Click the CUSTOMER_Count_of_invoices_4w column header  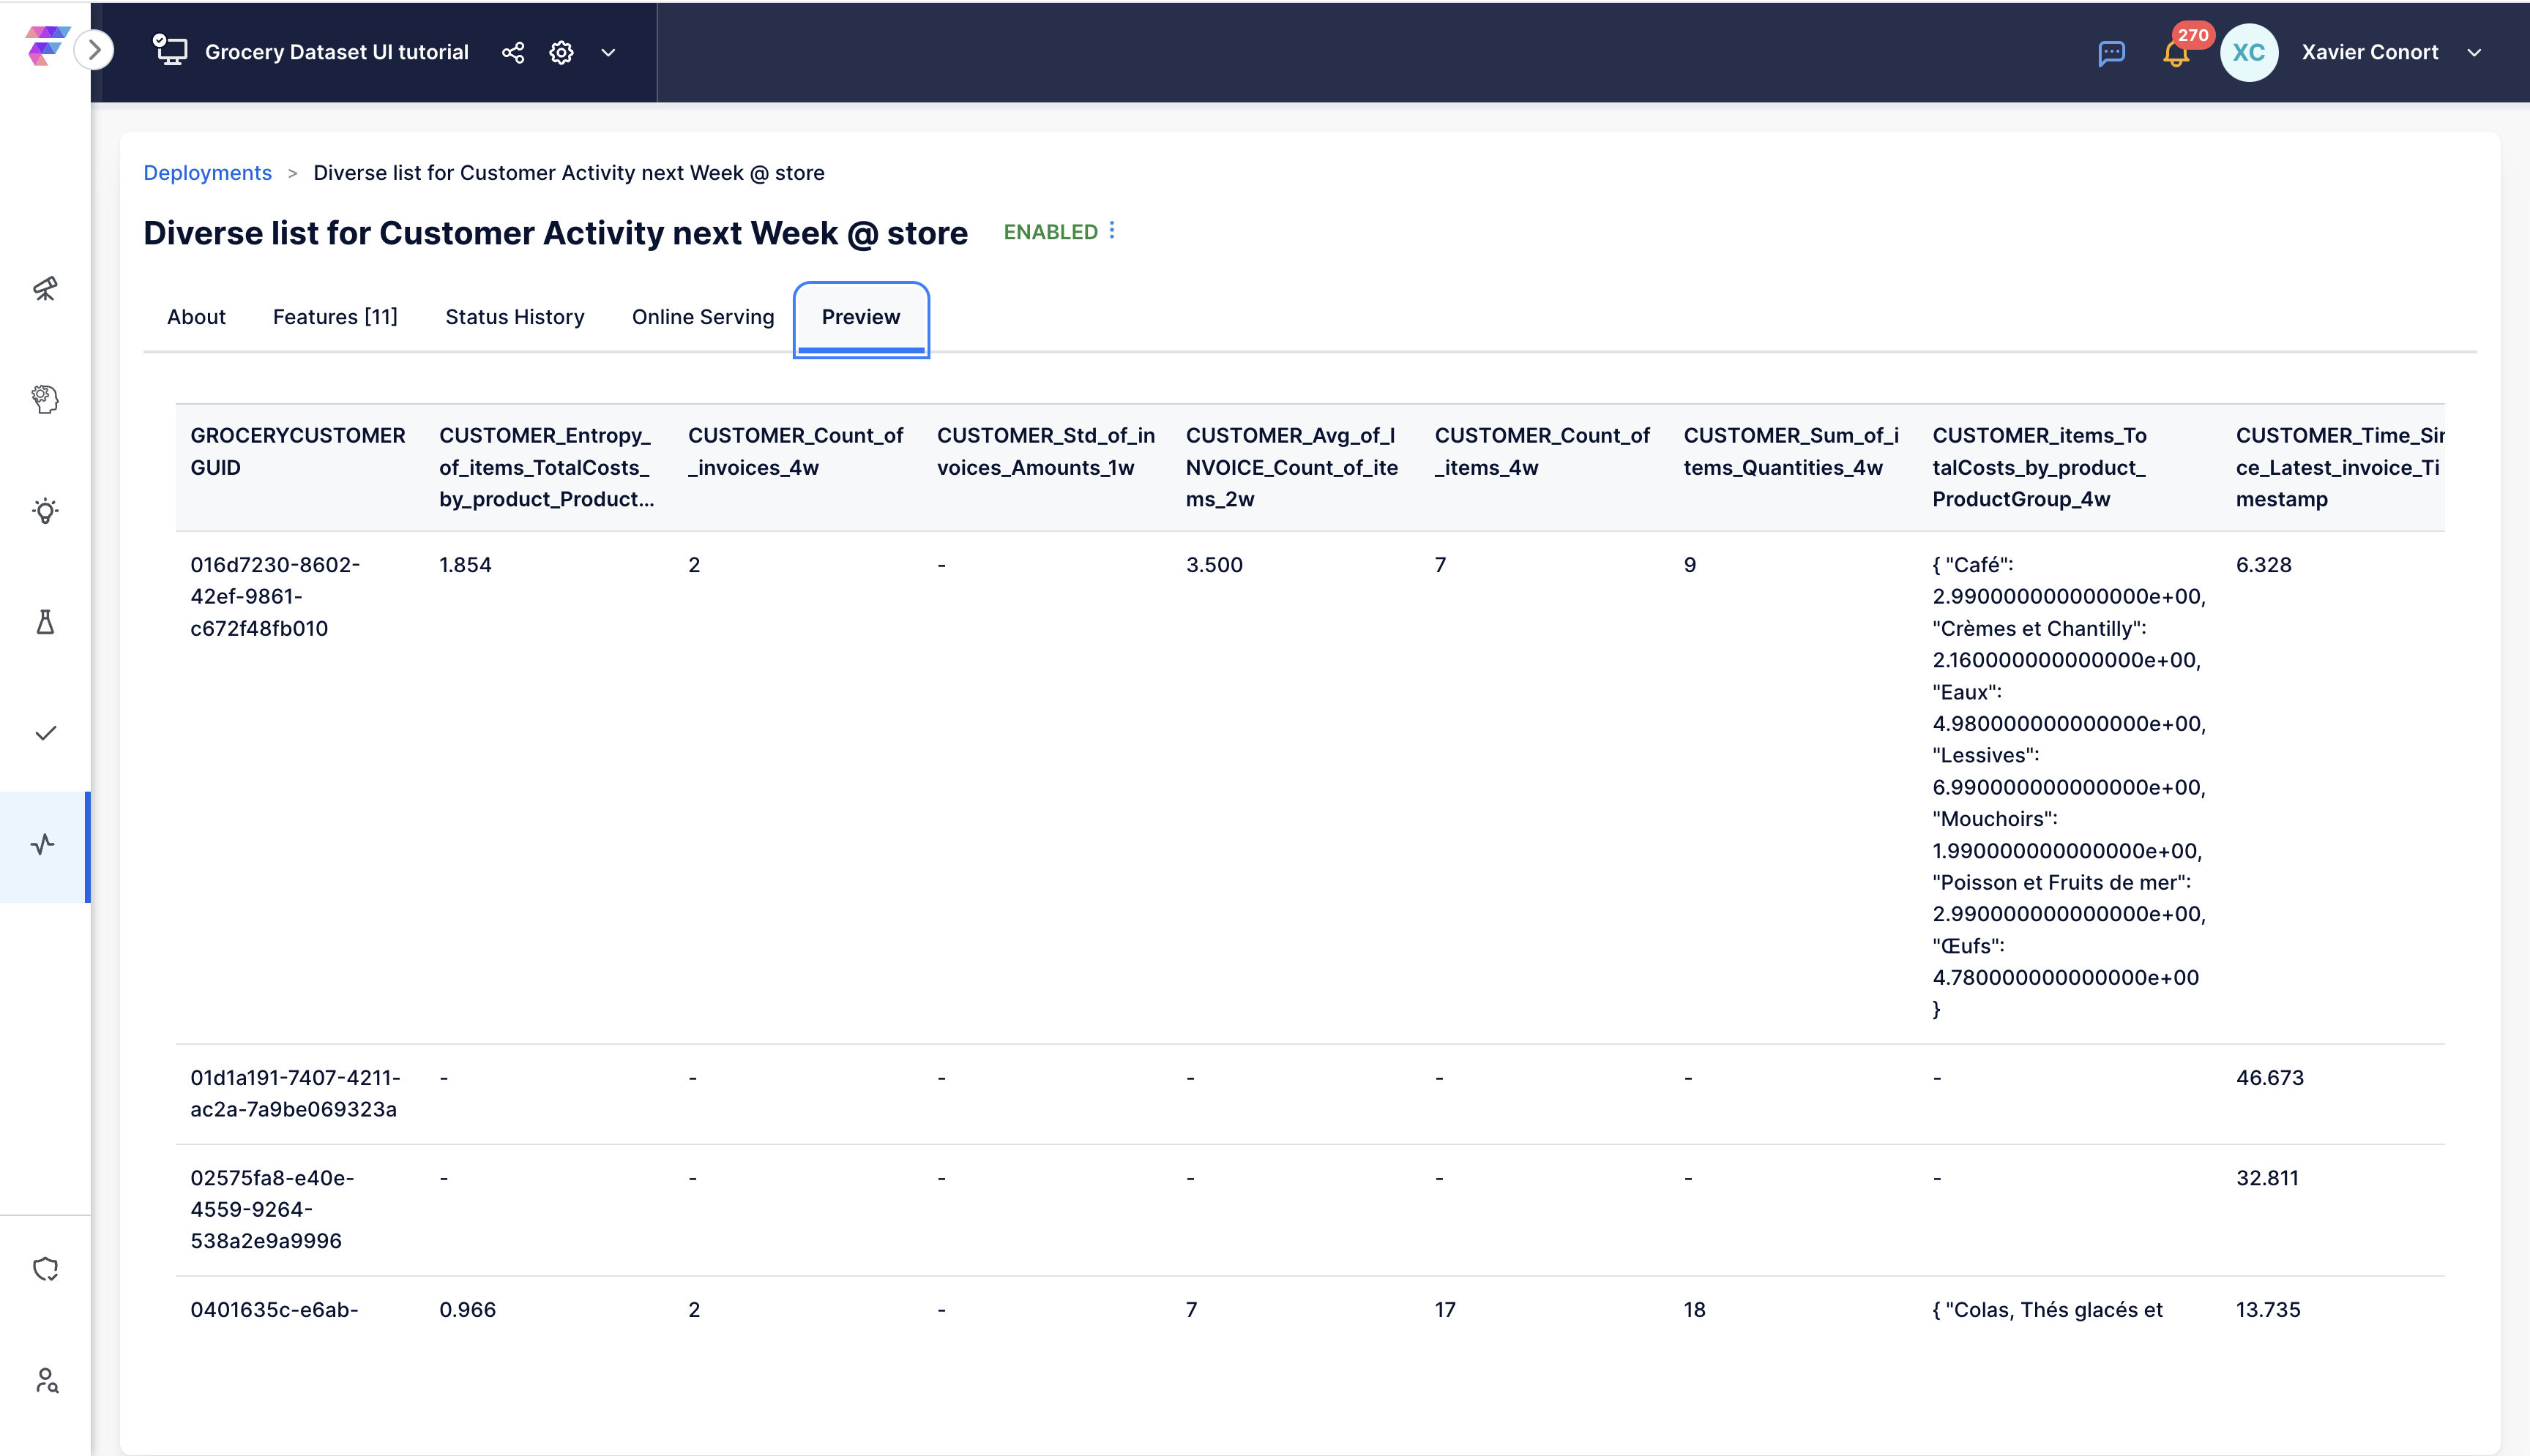click(x=795, y=451)
